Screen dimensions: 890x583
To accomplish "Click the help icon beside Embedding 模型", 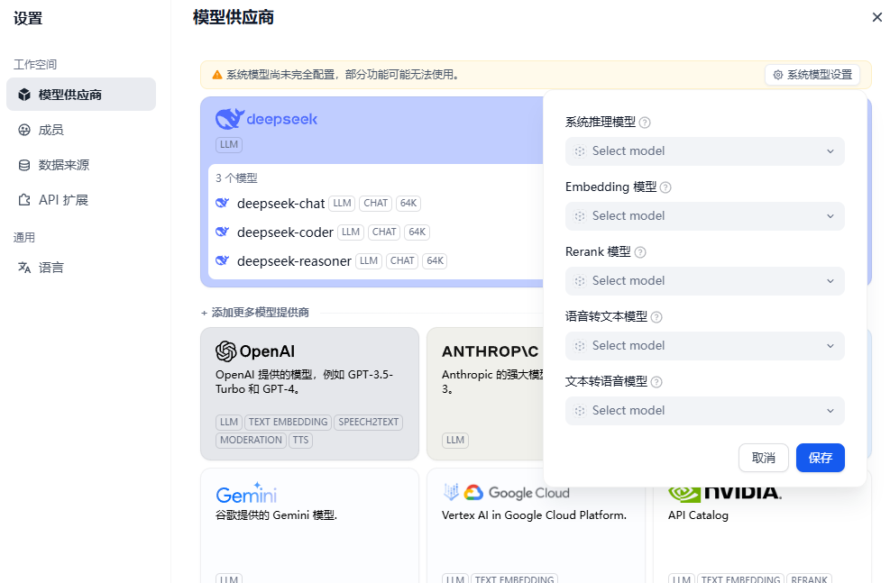I will coord(665,187).
